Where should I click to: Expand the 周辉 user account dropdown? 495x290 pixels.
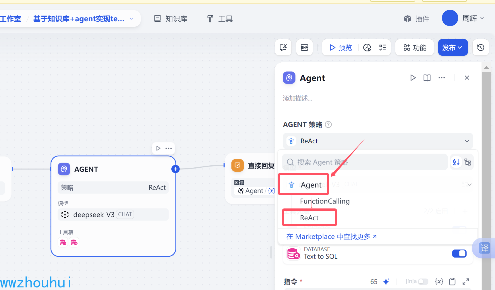(473, 18)
